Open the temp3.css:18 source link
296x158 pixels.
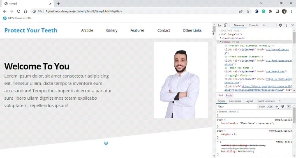(283, 119)
